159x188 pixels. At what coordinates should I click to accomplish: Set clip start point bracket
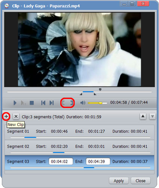[63, 103]
